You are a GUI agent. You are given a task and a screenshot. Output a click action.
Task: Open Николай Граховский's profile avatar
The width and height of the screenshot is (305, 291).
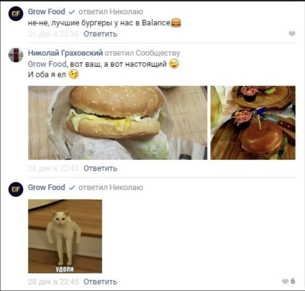tap(16, 55)
